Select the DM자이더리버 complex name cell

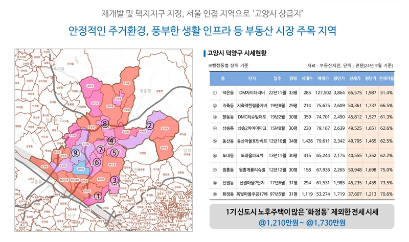pyautogui.click(x=252, y=93)
